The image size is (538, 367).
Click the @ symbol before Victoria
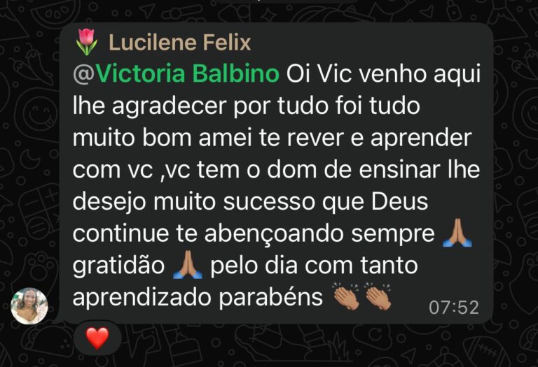[83, 74]
